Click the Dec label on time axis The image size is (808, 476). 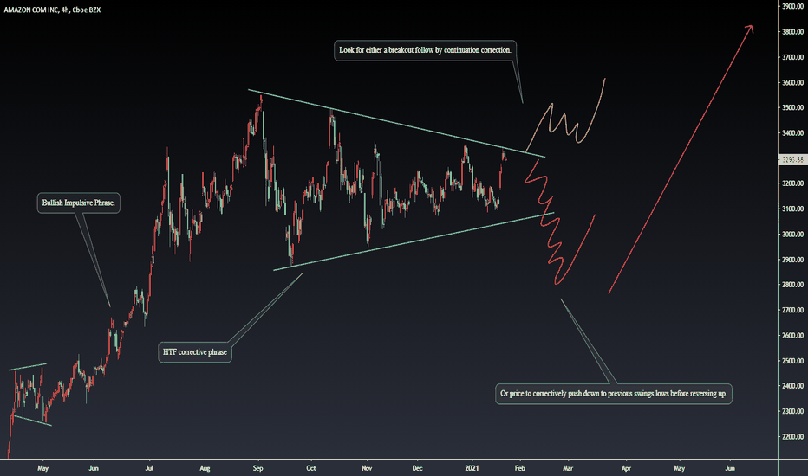417,468
